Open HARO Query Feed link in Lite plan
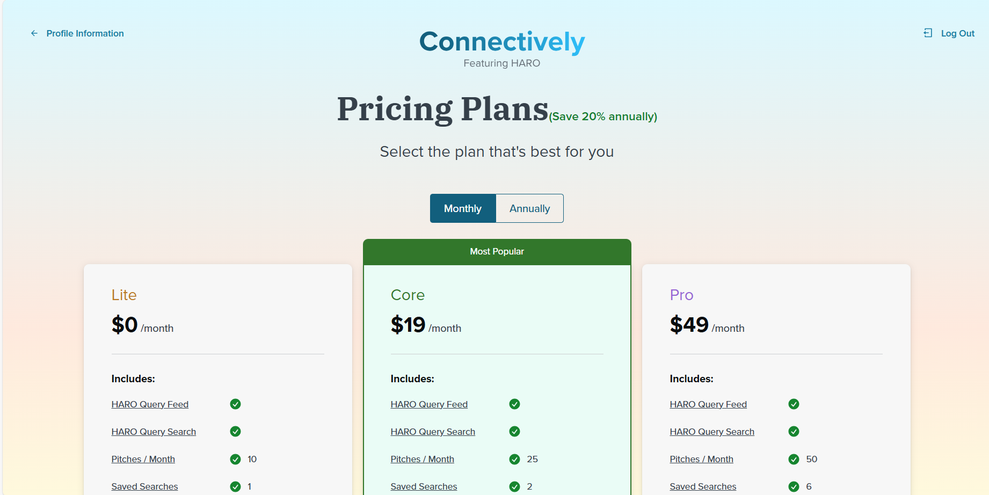The height and width of the screenshot is (495, 989). (150, 404)
